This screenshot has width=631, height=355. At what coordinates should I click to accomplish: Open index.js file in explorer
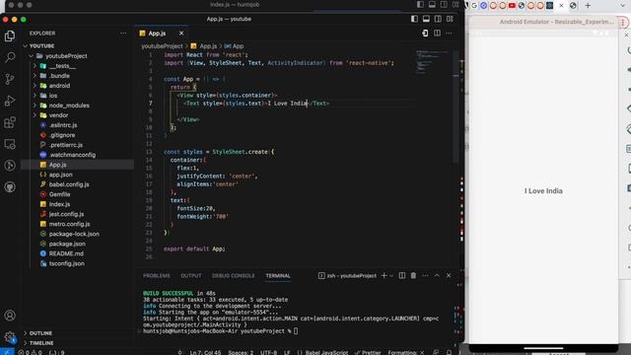click(x=59, y=204)
